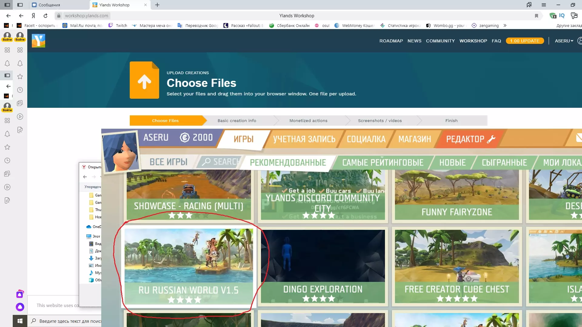The image size is (582, 327).
Task: Switch to Сообщения browser tab
Action: [49, 5]
